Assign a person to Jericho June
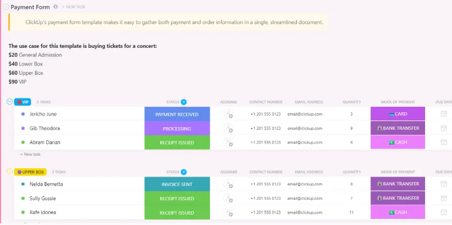The height and width of the screenshot is (225, 452). [228, 114]
